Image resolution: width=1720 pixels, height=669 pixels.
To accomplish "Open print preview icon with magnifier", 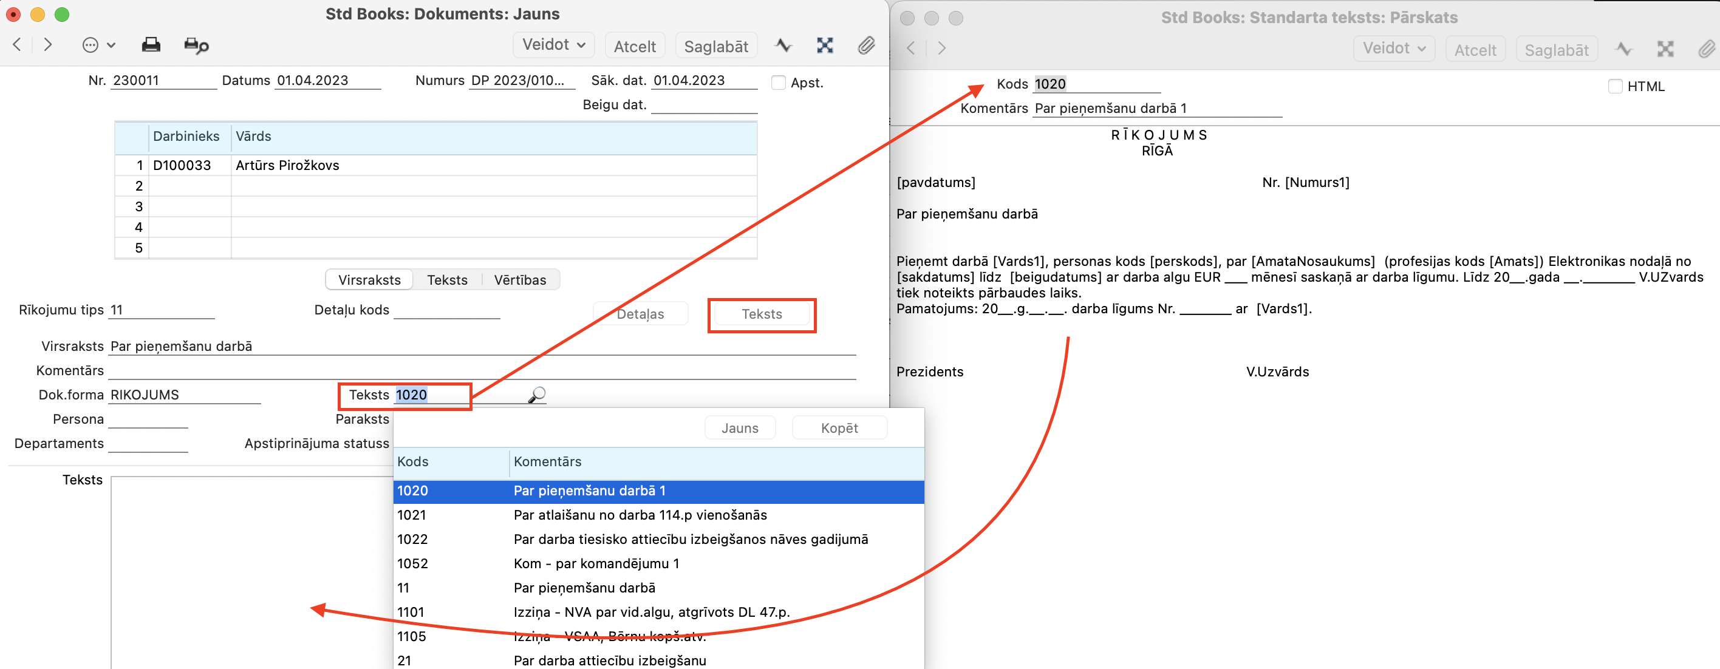I will point(196,45).
